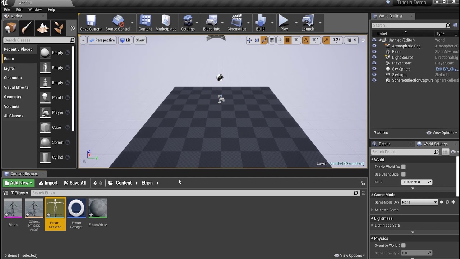Image resolution: width=460 pixels, height=259 pixels.
Task: Click the Add New button
Action: pos(19,183)
